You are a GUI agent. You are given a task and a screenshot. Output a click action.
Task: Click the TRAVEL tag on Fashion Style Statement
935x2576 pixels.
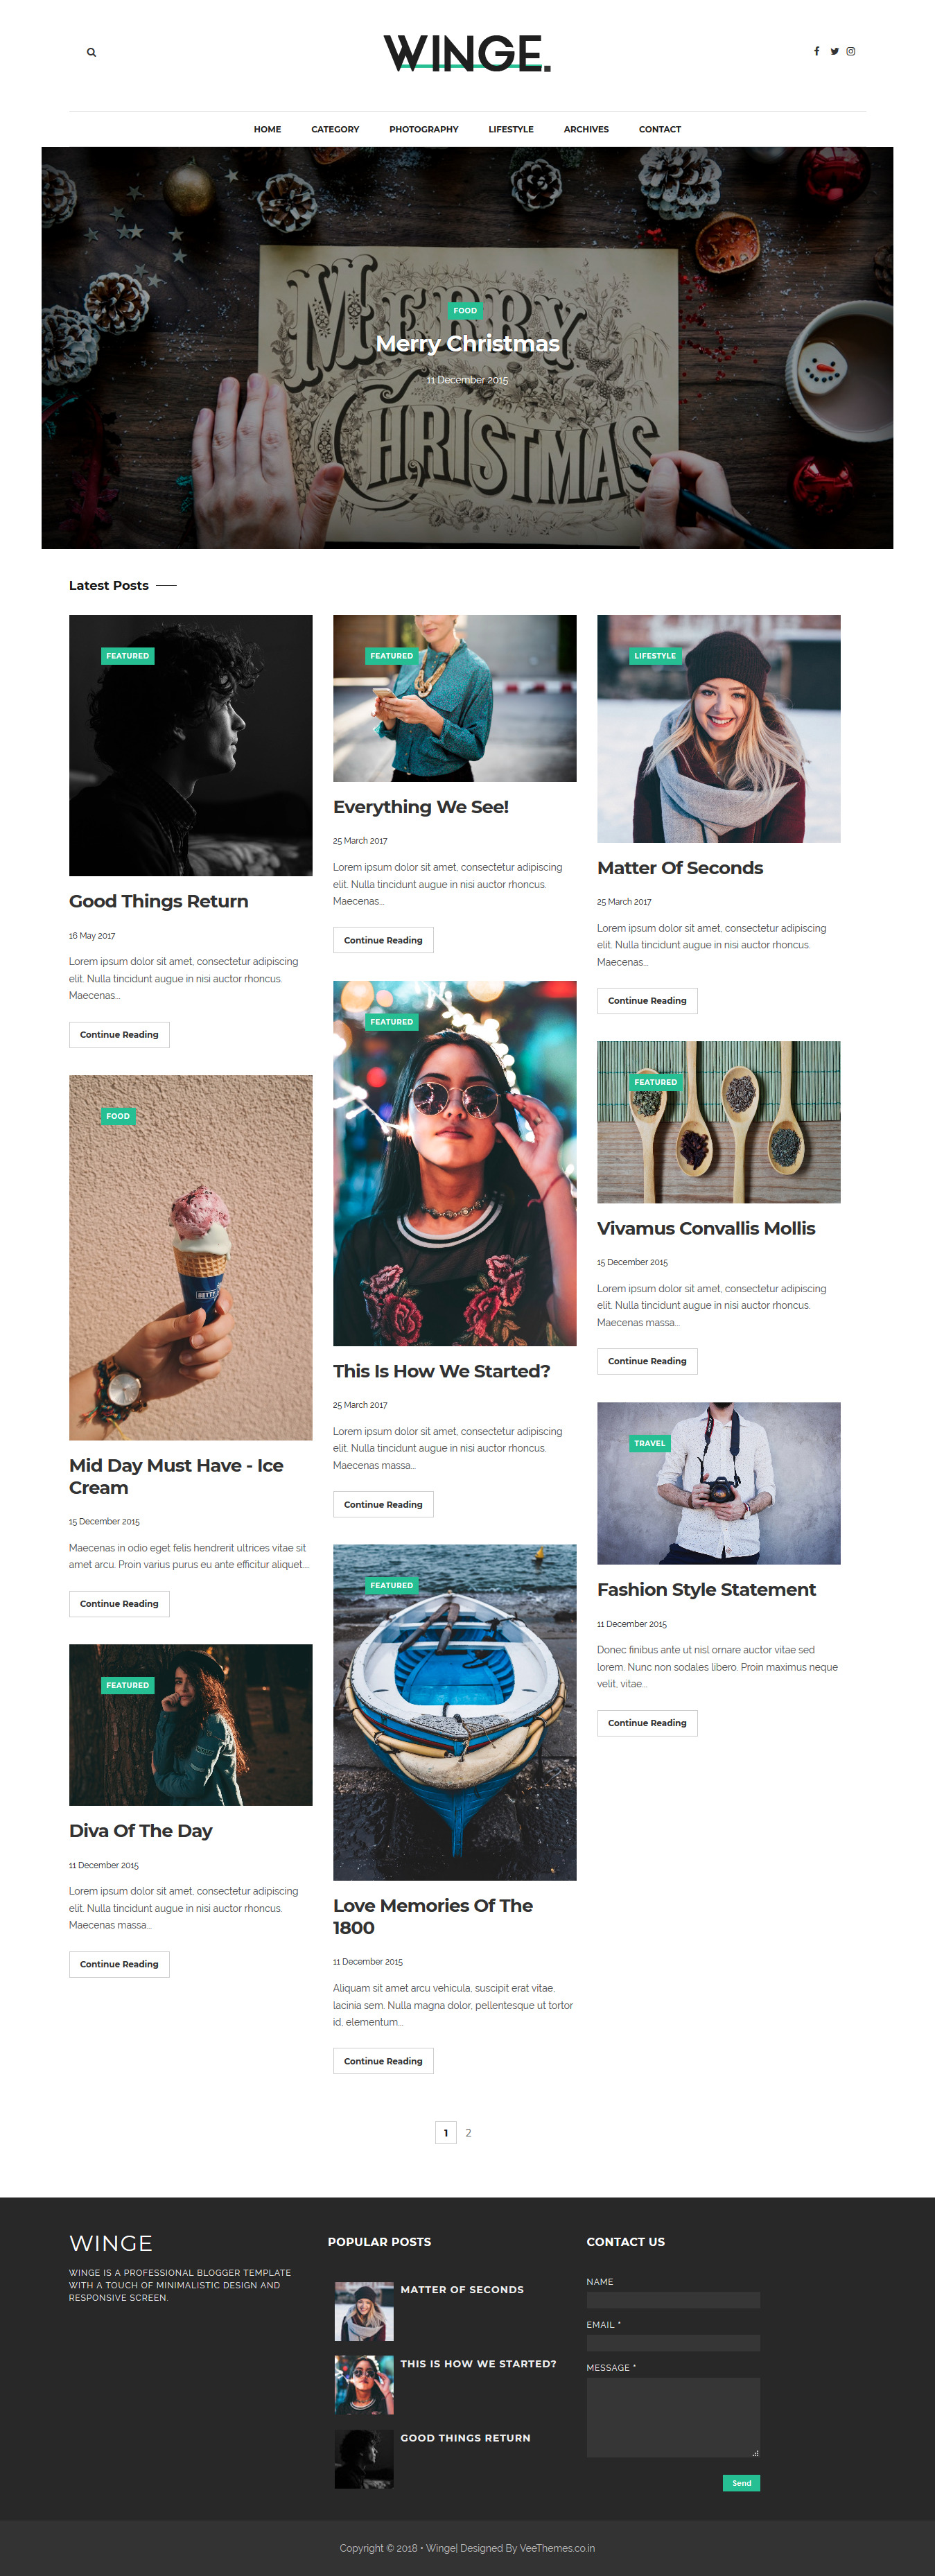(x=649, y=1443)
